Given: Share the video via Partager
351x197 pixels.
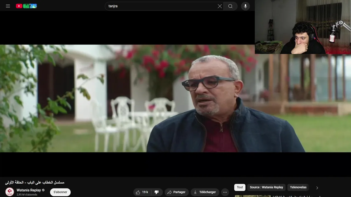Looking at the screenshot, I should pyautogui.click(x=176, y=192).
